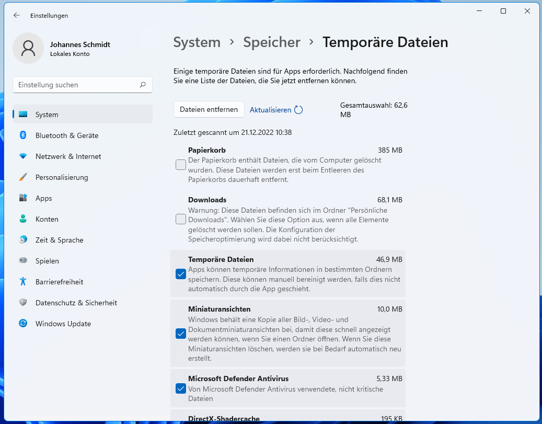
Task: Click the Gesamtauswahl 62,6 MB text
Action: pyautogui.click(x=374, y=110)
